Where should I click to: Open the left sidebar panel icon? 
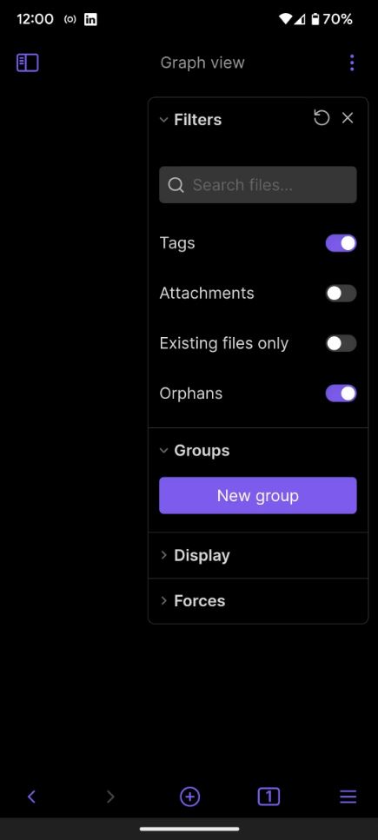click(27, 63)
